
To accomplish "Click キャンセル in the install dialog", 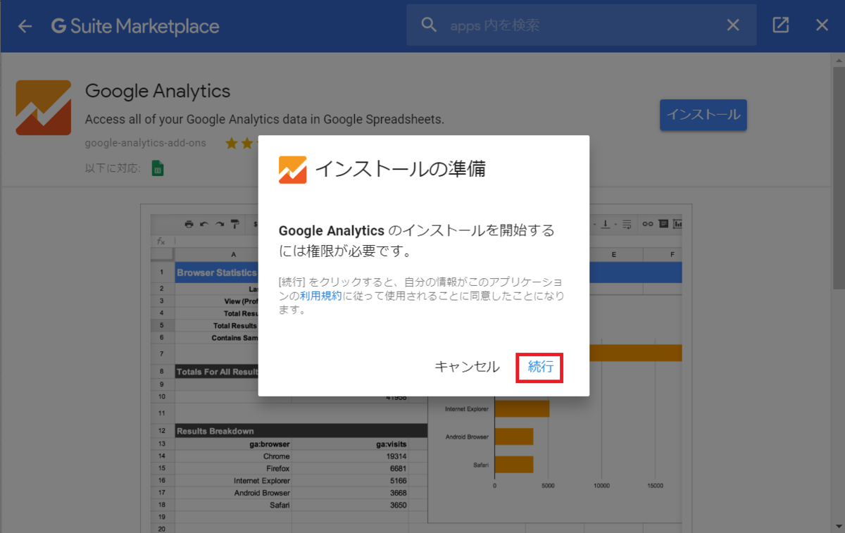I will pos(467,367).
